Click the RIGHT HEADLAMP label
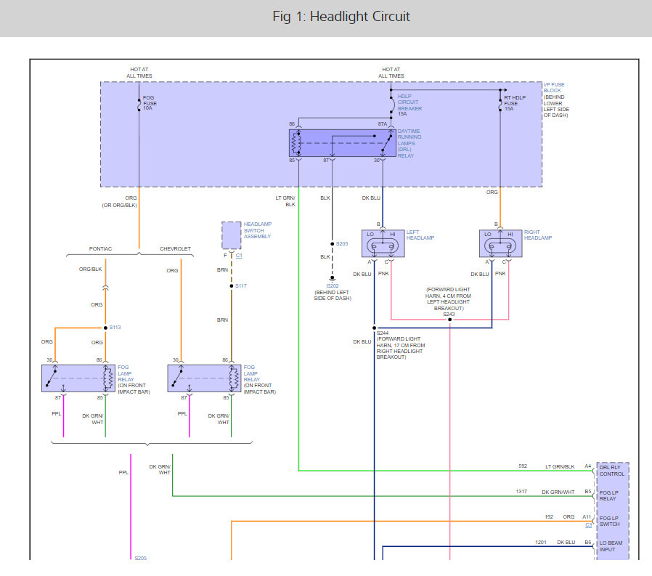Viewport: 652px width, 576px height. point(538,235)
